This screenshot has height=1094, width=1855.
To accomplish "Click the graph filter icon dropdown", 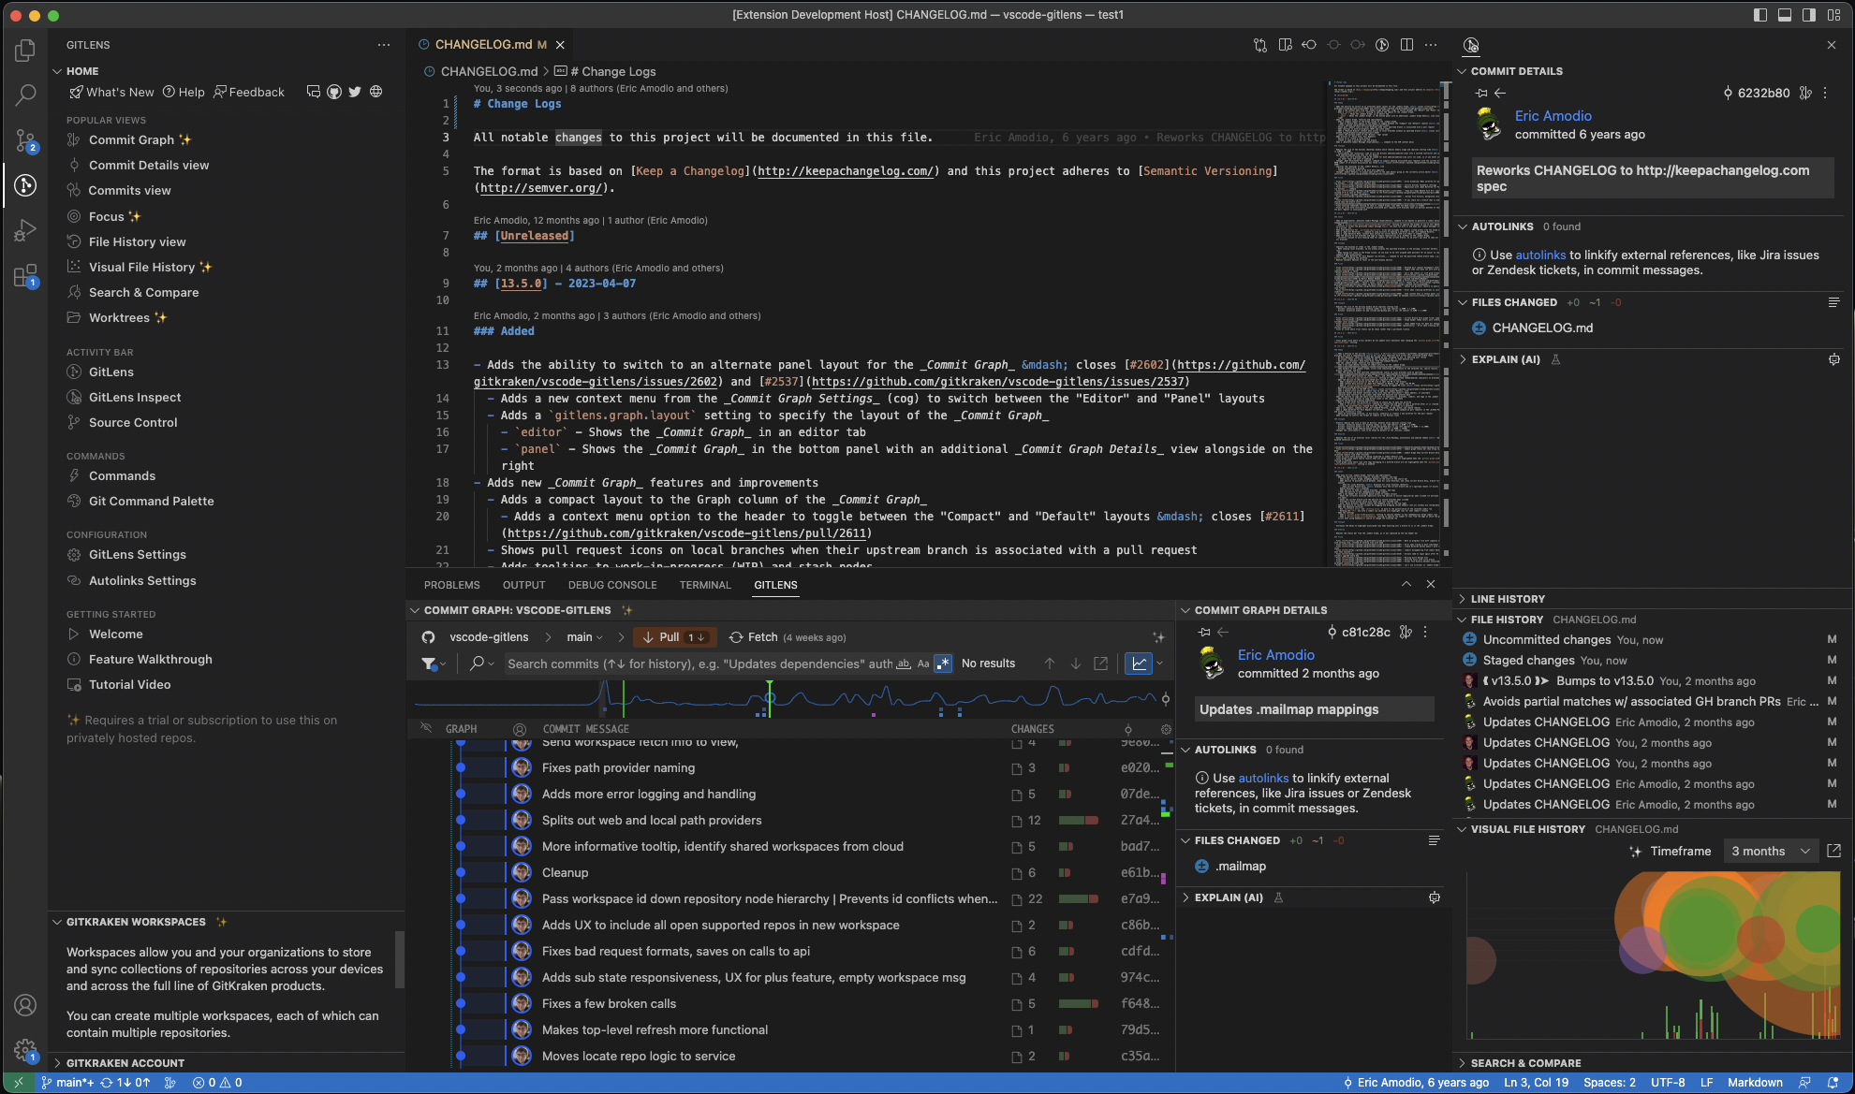I will click(433, 664).
